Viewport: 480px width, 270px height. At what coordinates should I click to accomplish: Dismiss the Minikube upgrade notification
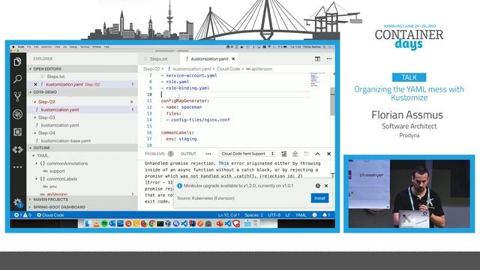pyautogui.click(x=326, y=186)
